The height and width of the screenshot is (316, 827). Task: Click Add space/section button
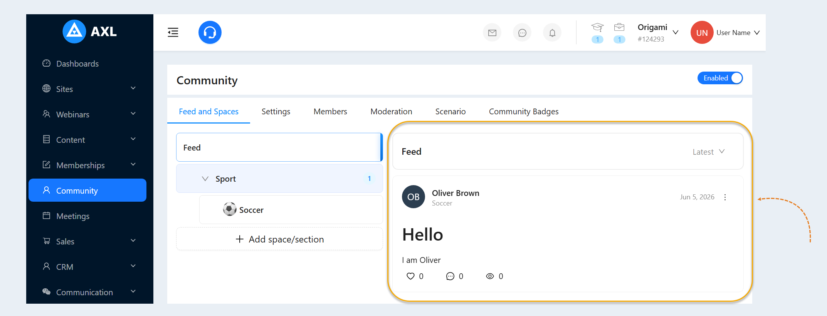[279, 239]
